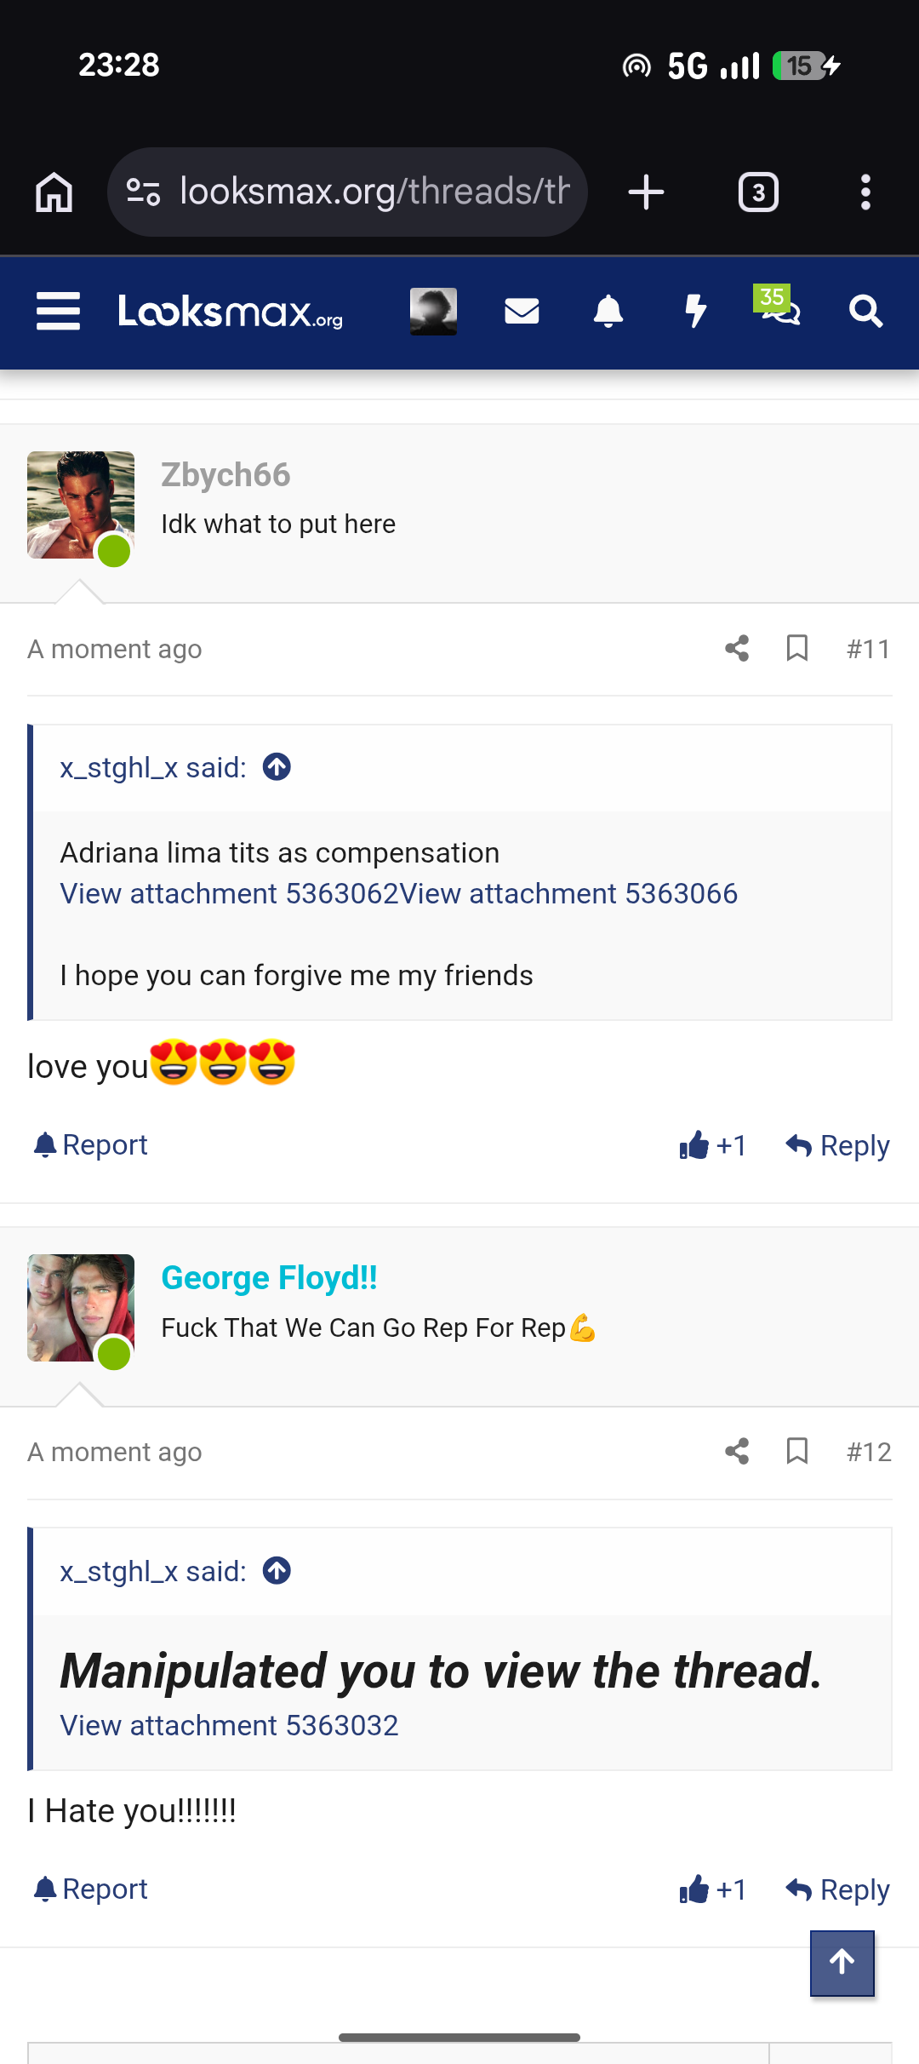The height and width of the screenshot is (2064, 919).
Task: Open the browser three-dot menu
Action: [x=865, y=192]
